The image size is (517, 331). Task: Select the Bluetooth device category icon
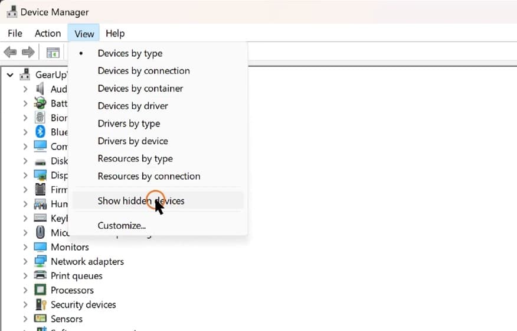pos(40,132)
